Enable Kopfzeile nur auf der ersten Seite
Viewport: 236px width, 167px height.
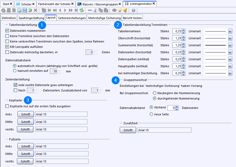7,106
